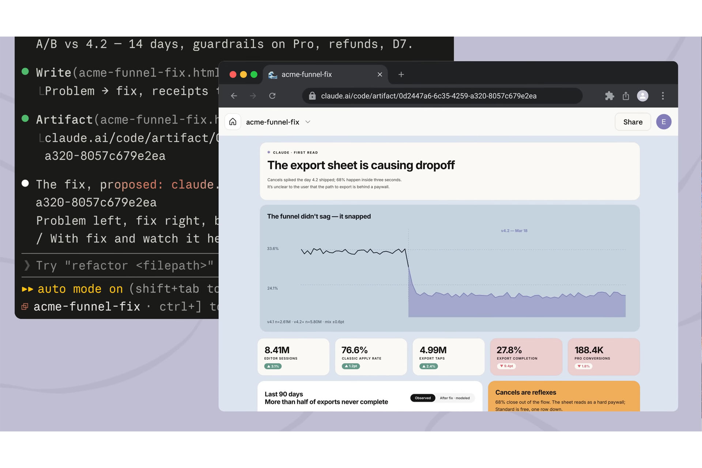Click the 27.8% Export Completion card
This screenshot has width=702, height=468.
tap(526, 357)
